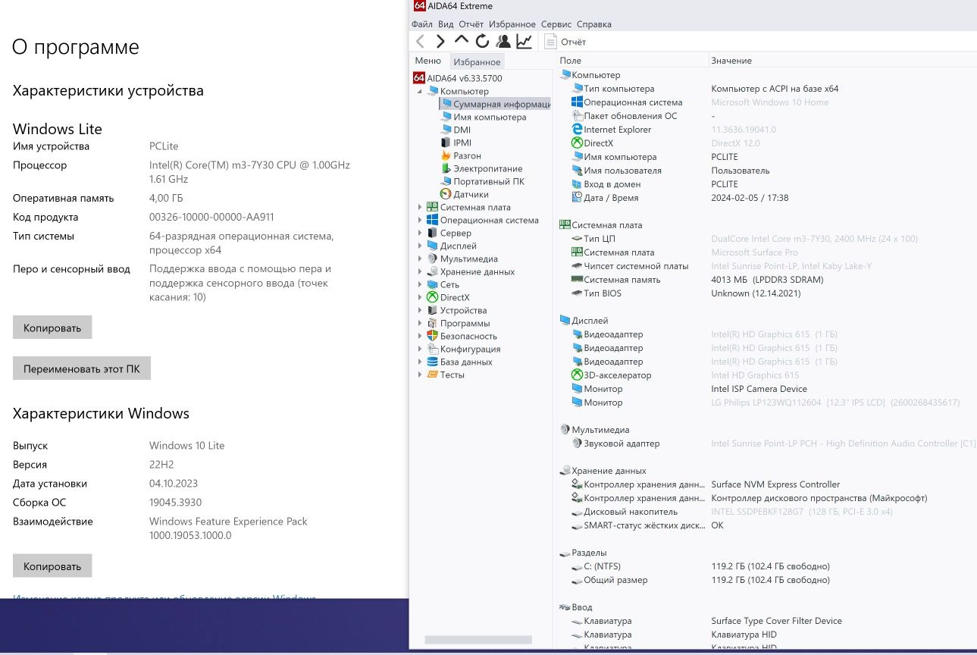Select the AIDA64 v6.33.5700 root node
The width and height of the screenshot is (977, 655).
coord(457,78)
